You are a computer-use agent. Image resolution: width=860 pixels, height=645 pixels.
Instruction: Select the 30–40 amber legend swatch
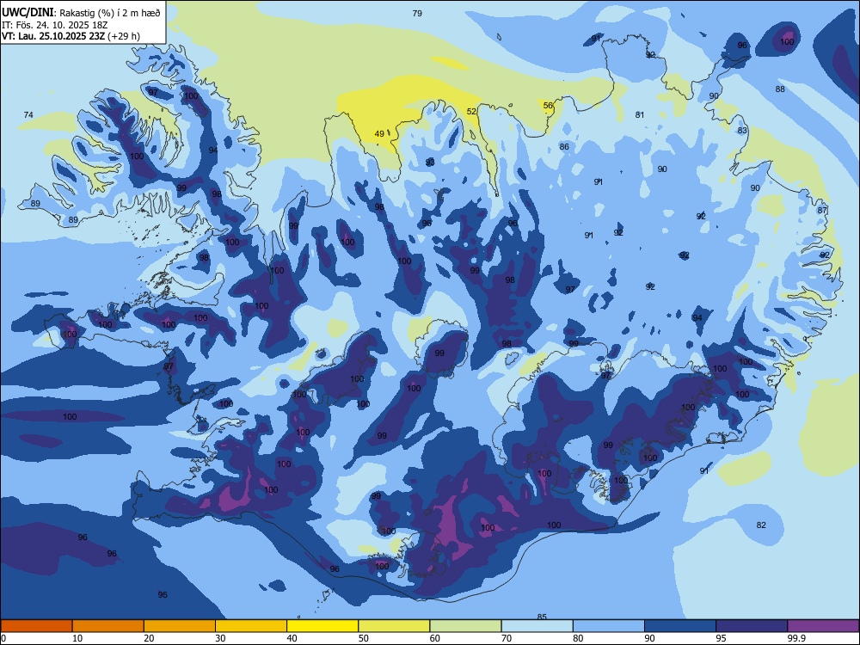tap(251, 626)
